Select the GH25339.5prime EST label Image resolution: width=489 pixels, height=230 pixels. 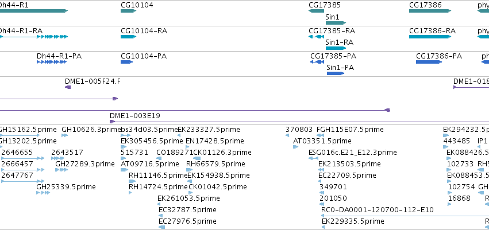click(66, 187)
